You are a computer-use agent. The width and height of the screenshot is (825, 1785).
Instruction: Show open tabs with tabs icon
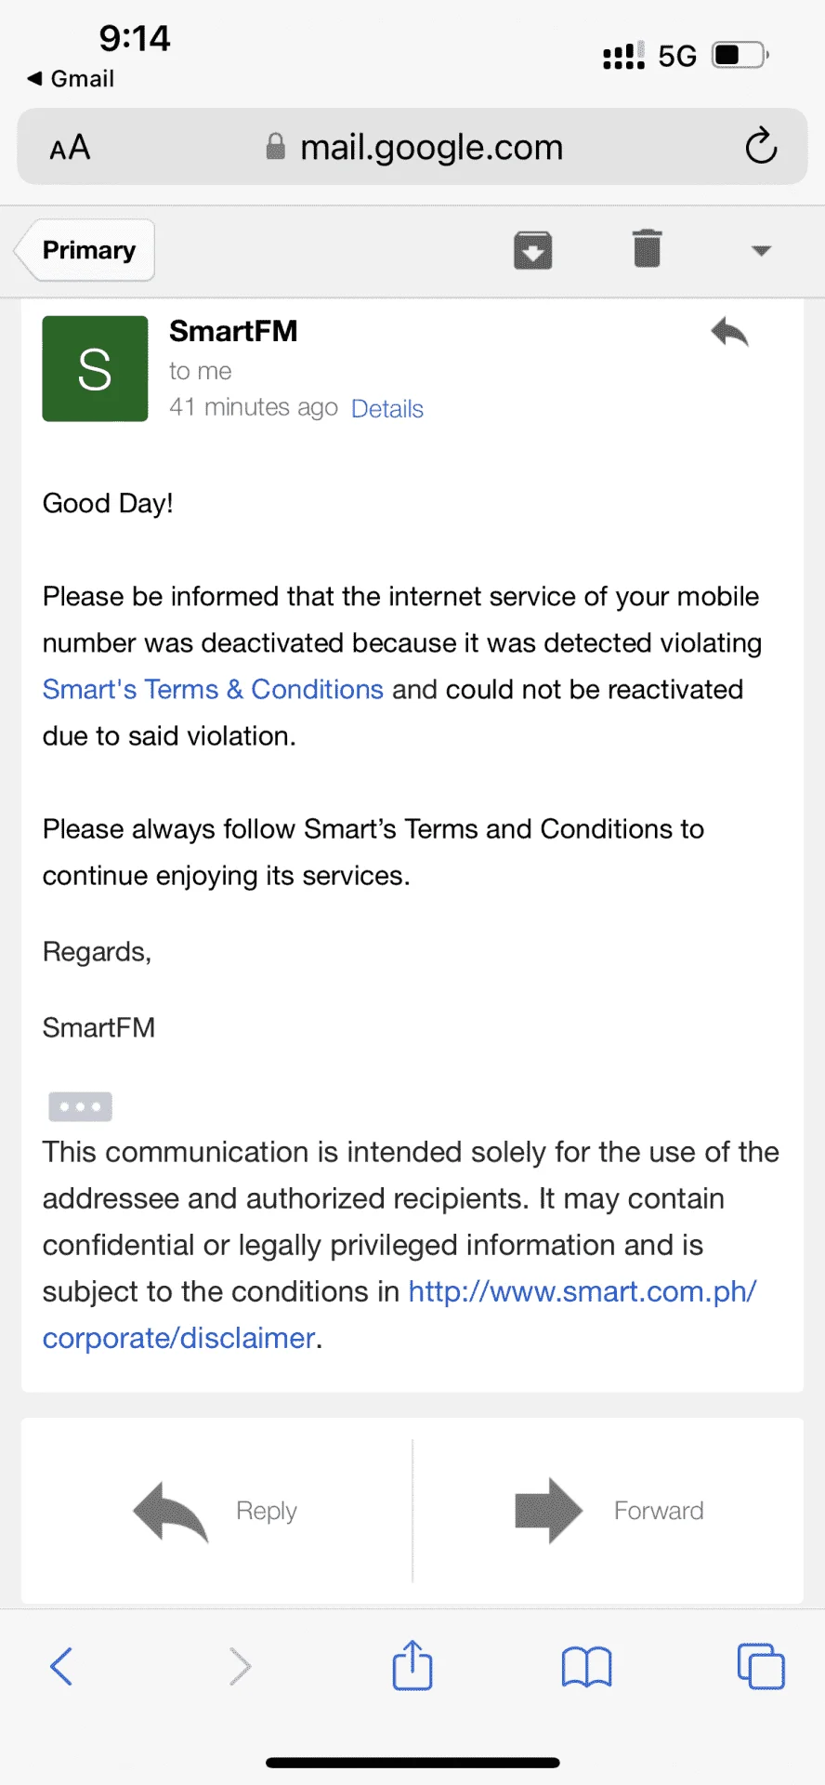761,1666
